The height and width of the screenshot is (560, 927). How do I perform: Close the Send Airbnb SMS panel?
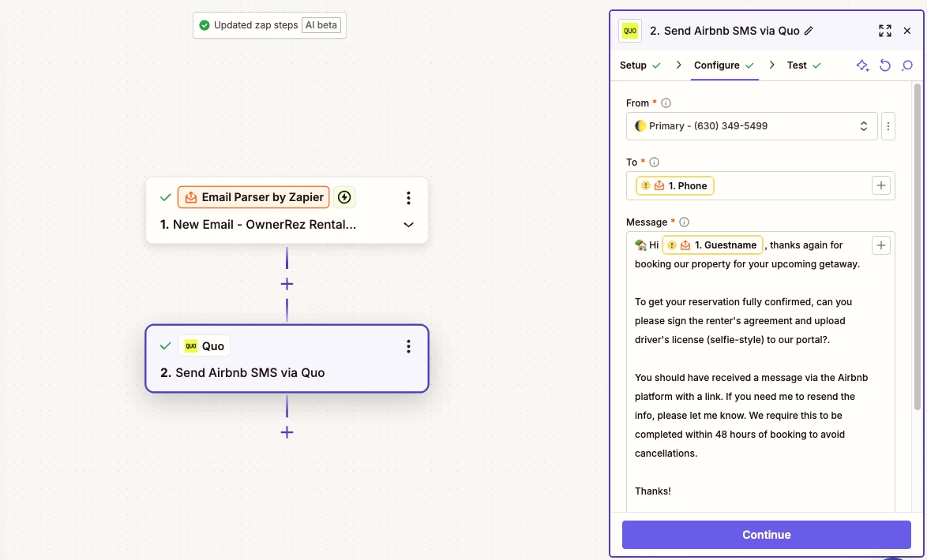point(907,31)
